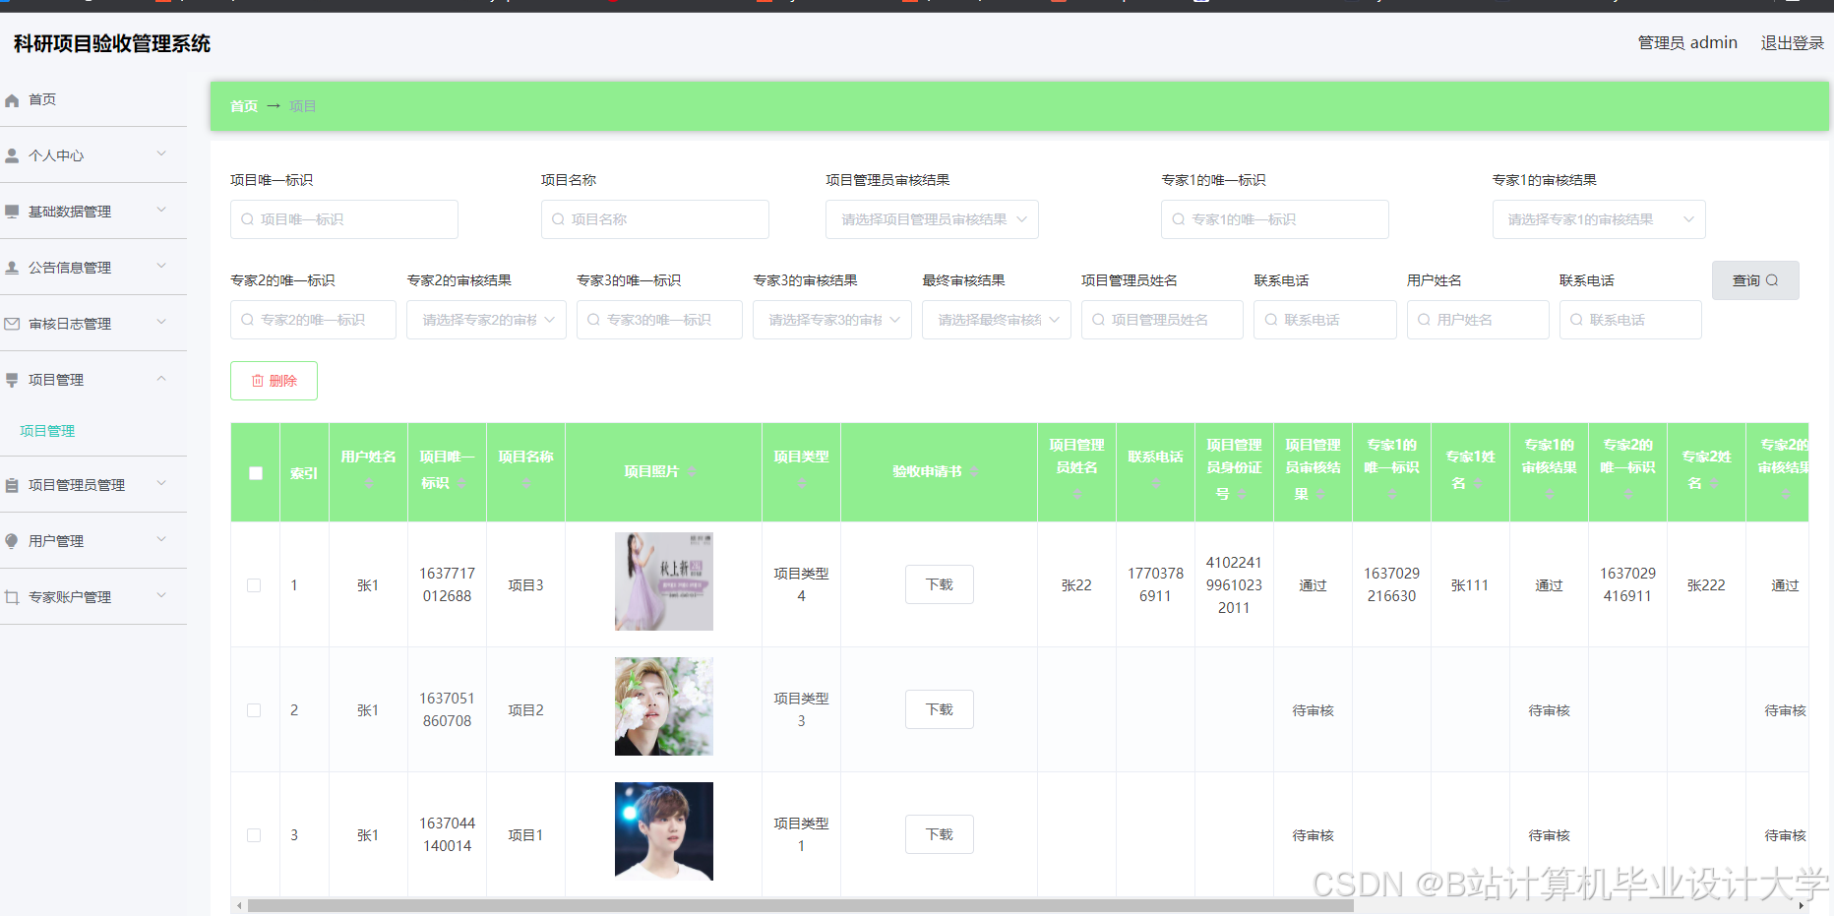Toggle the select-all checkbox in table header
This screenshot has height=916, width=1834.
[256, 473]
